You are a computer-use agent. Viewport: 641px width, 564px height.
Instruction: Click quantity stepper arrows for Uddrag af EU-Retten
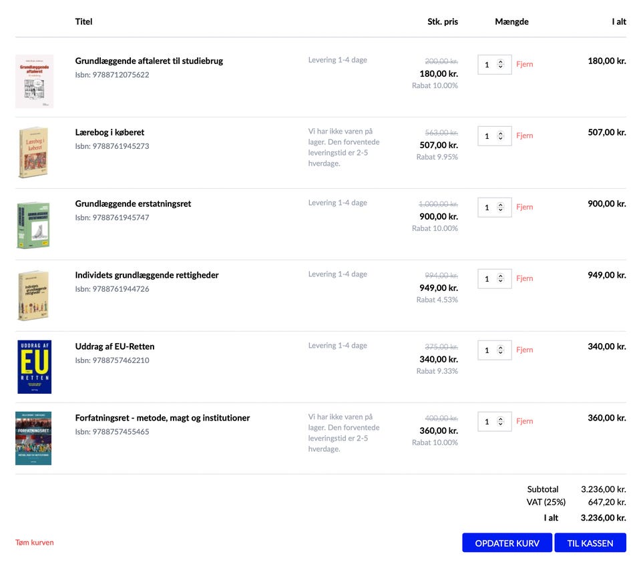501,350
